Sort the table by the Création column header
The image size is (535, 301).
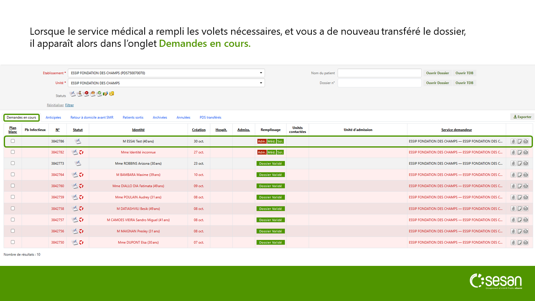[x=199, y=130]
